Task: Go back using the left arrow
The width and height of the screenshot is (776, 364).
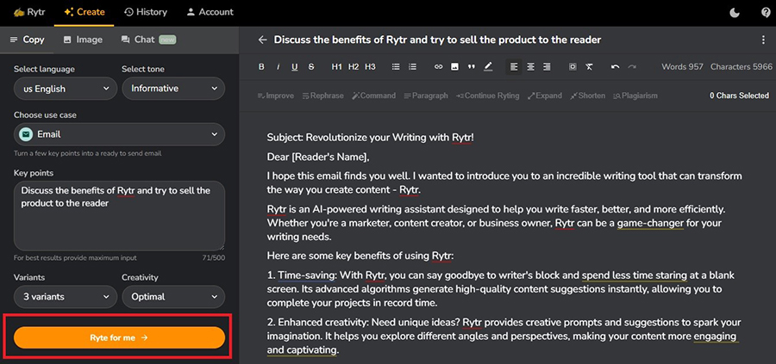Action: (x=263, y=40)
